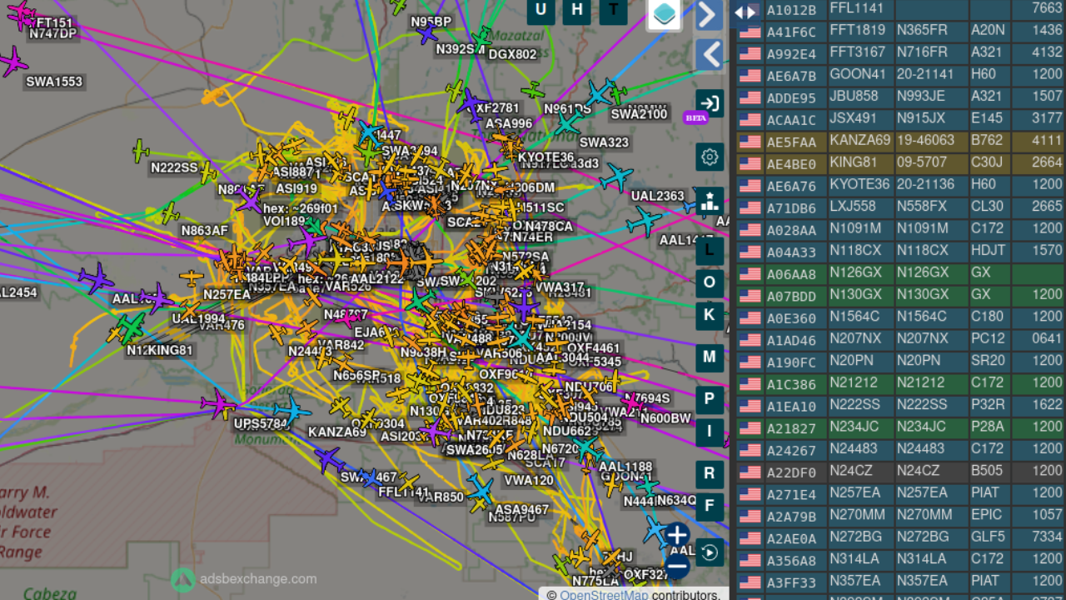Start the replay playback button
The height and width of the screenshot is (600, 1066).
(x=710, y=552)
